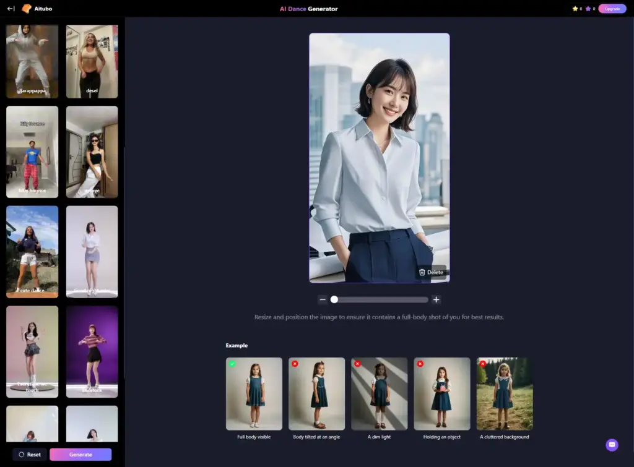Click the zoom slider handle
Viewport: 634px width, 467px height.
coord(334,299)
